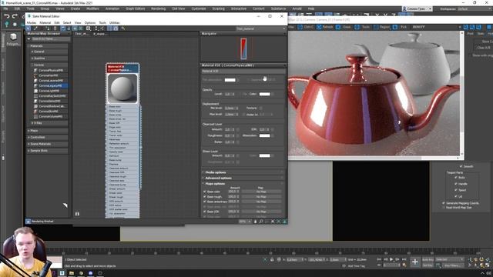Image resolution: width=493 pixels, height=277 pixels.
Task: Click the Delete Selected trash icon
Action: tap(55, 28)
